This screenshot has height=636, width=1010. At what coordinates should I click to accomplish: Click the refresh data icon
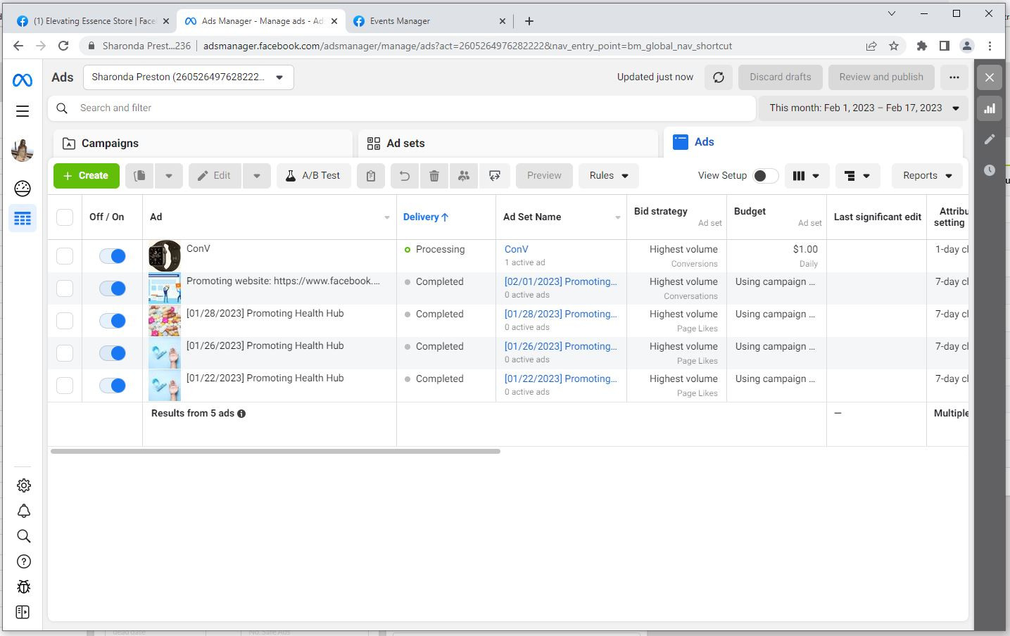pyautogui.click(x=719, y=77)
